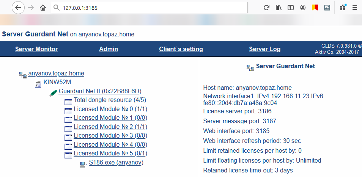The width and height of the screenshot is (362, 177).
Task: Go back with the browser Back arrow
Action: click(x=19, y=8)
